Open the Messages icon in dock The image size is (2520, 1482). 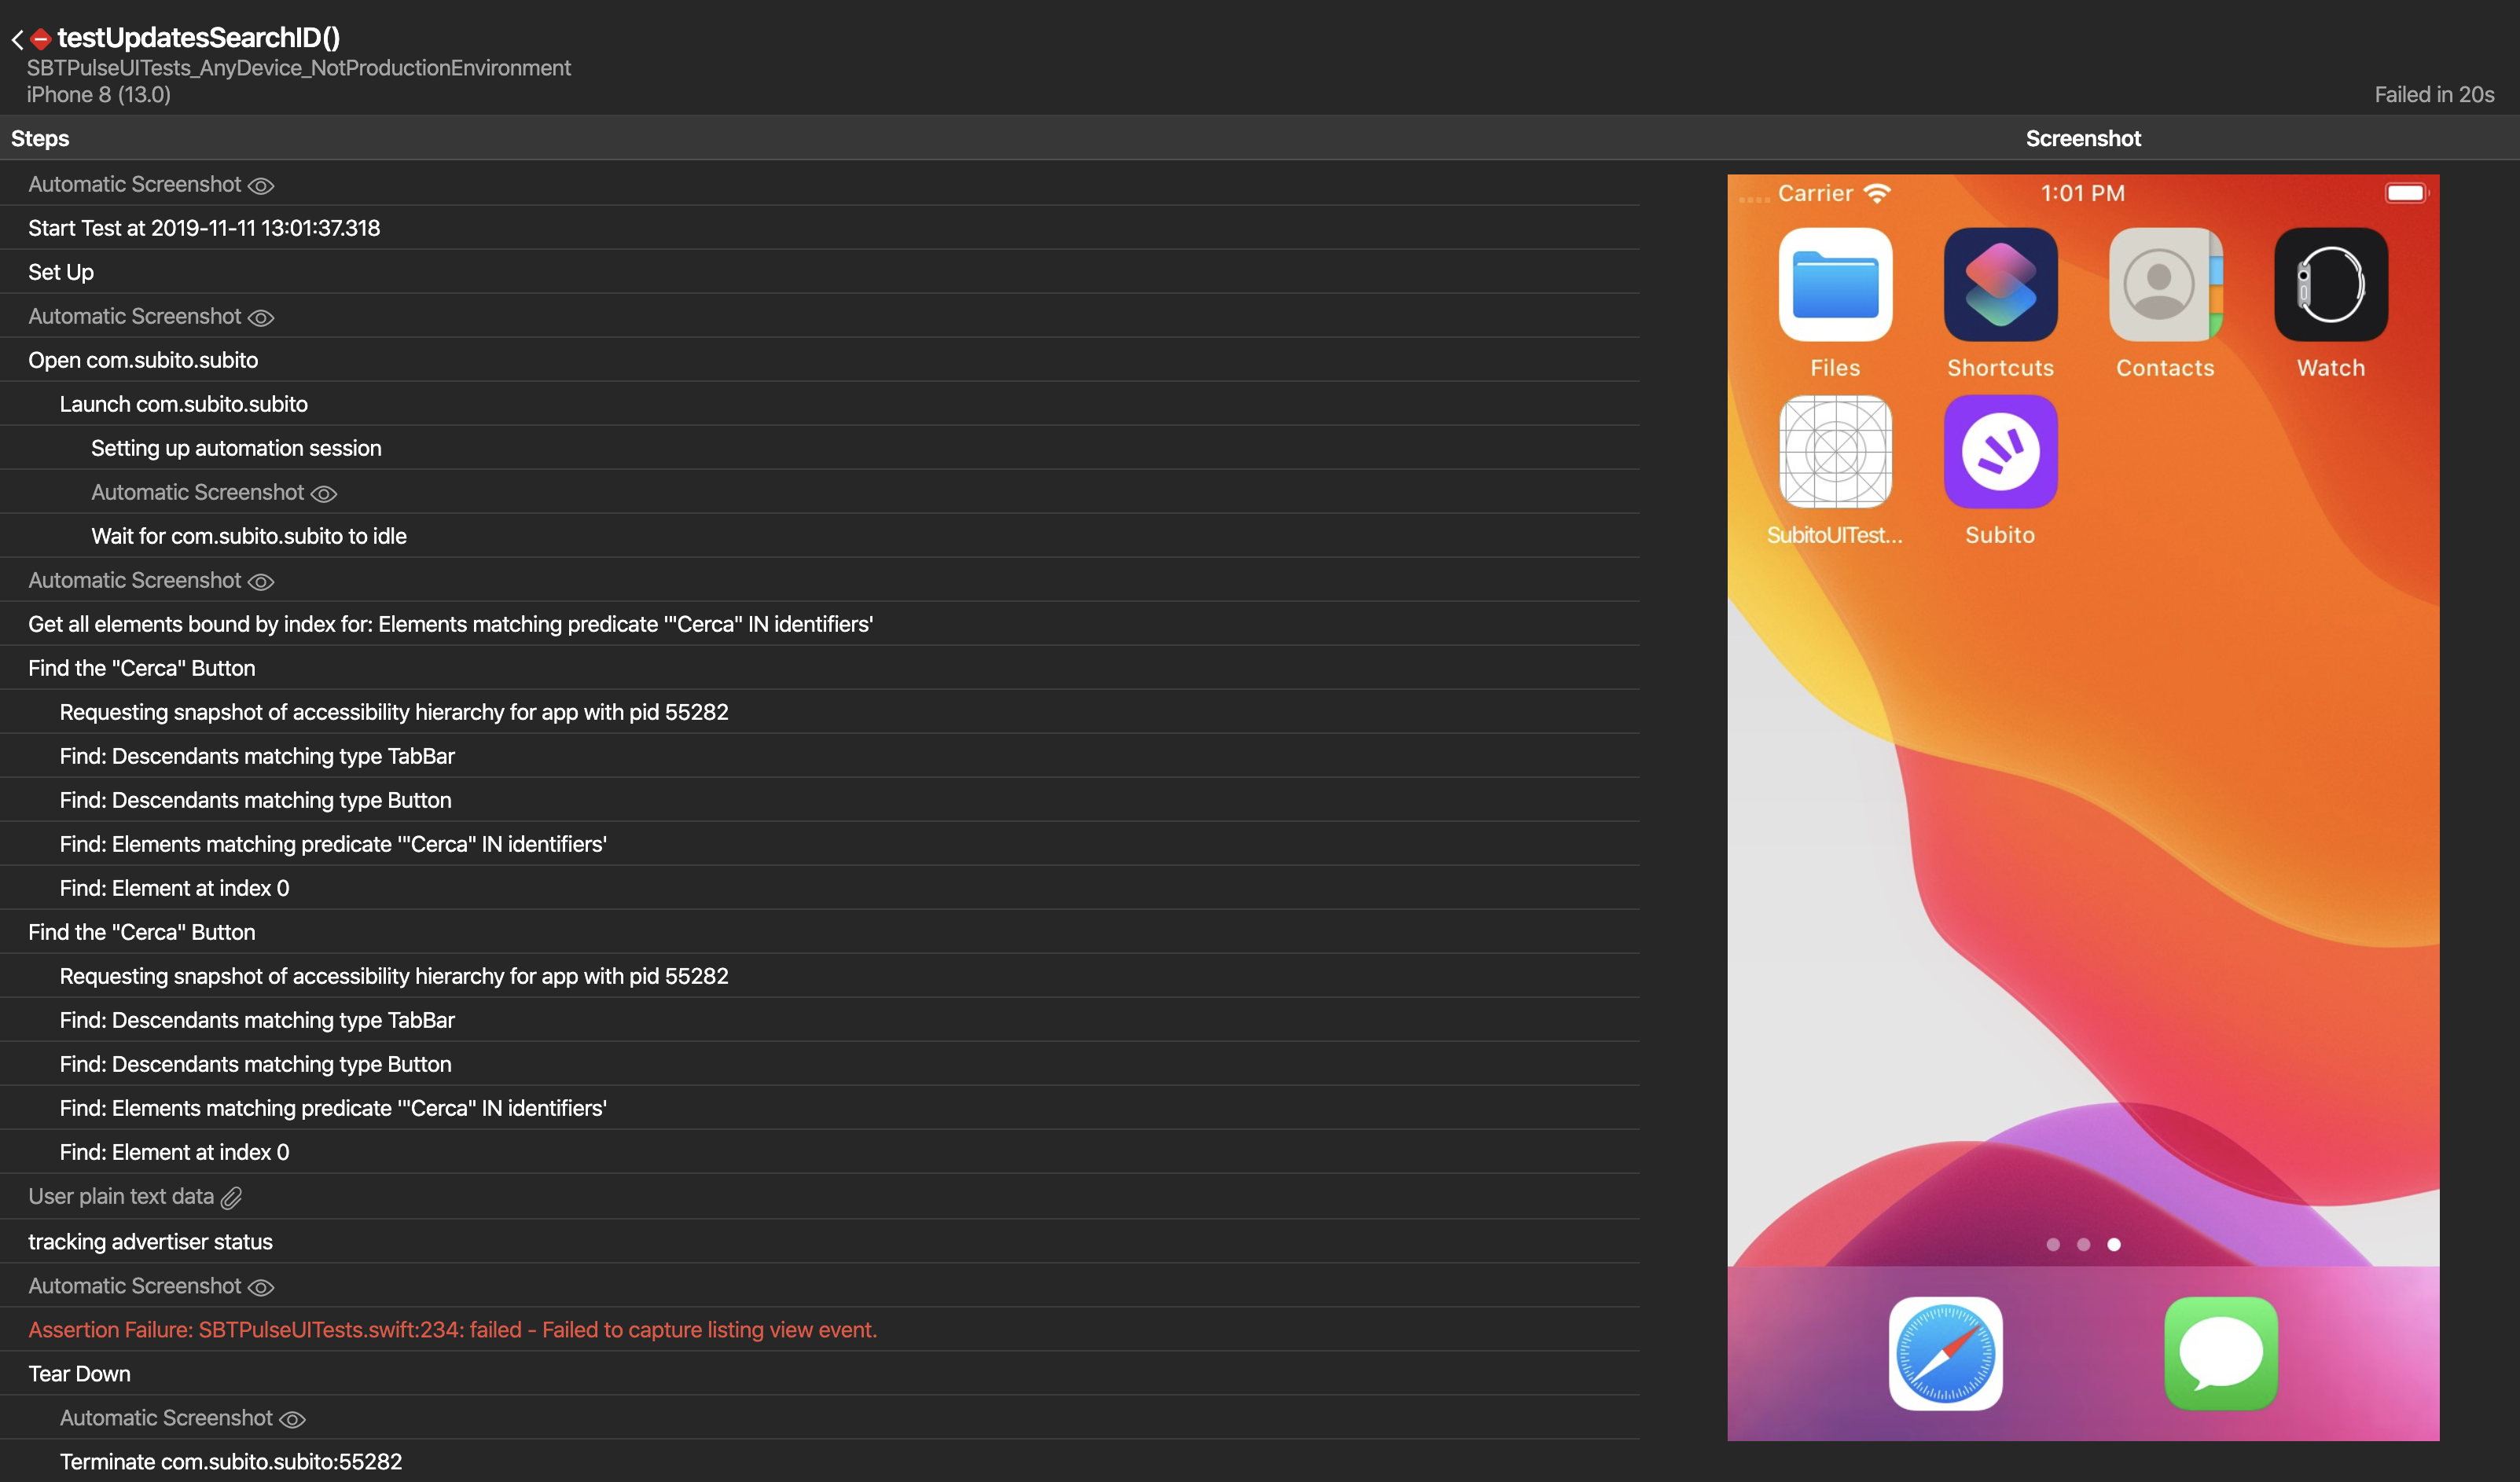pyautogui.click(x=2221, y=1353)
